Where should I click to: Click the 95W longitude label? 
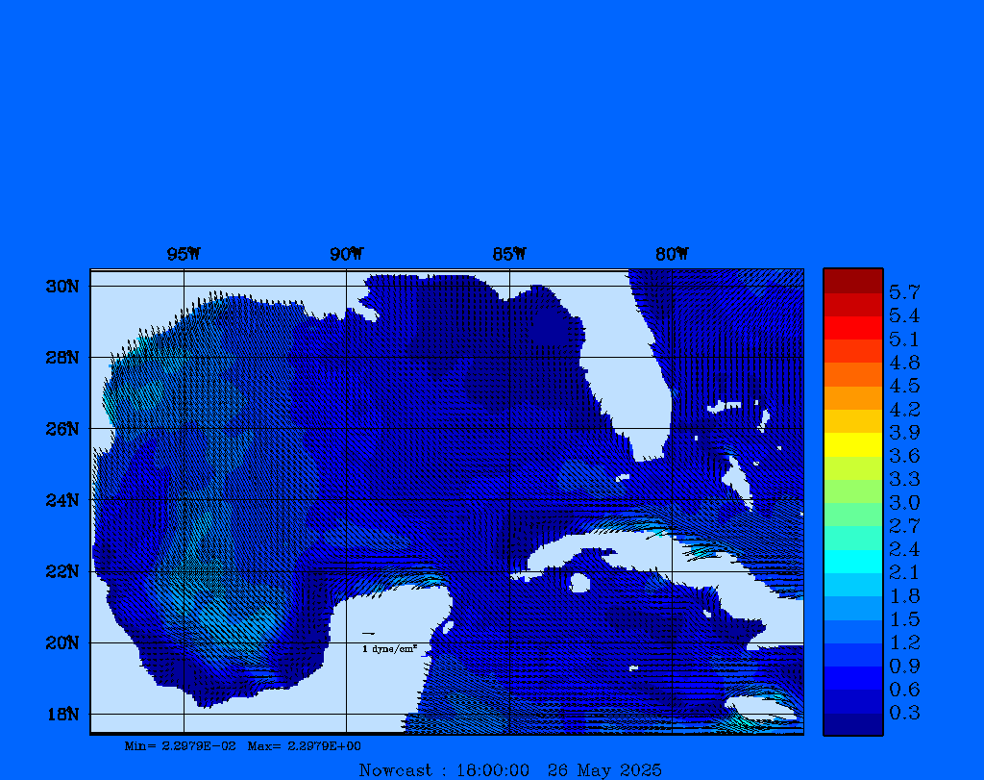coord(184,255)
